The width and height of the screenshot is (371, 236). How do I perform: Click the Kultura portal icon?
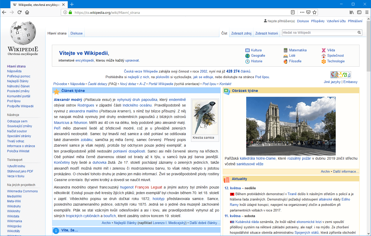(x=247, y=50)
